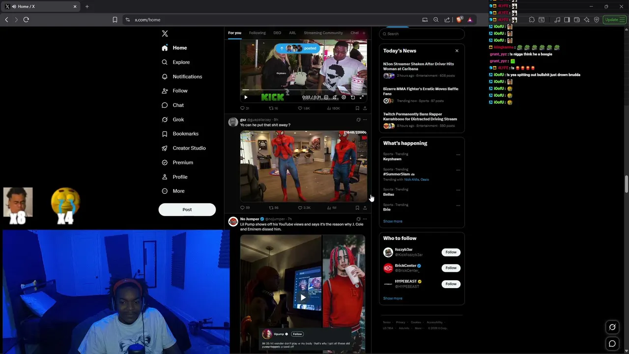Reload the page in the browser
The height and width of the screenshot is (354, 629).
(26, 20)
